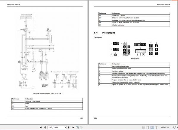The width and height of the screenshot is (178, 130).
Task: Click the 'All other voltages' table row
Action: (x=134, y=25)
